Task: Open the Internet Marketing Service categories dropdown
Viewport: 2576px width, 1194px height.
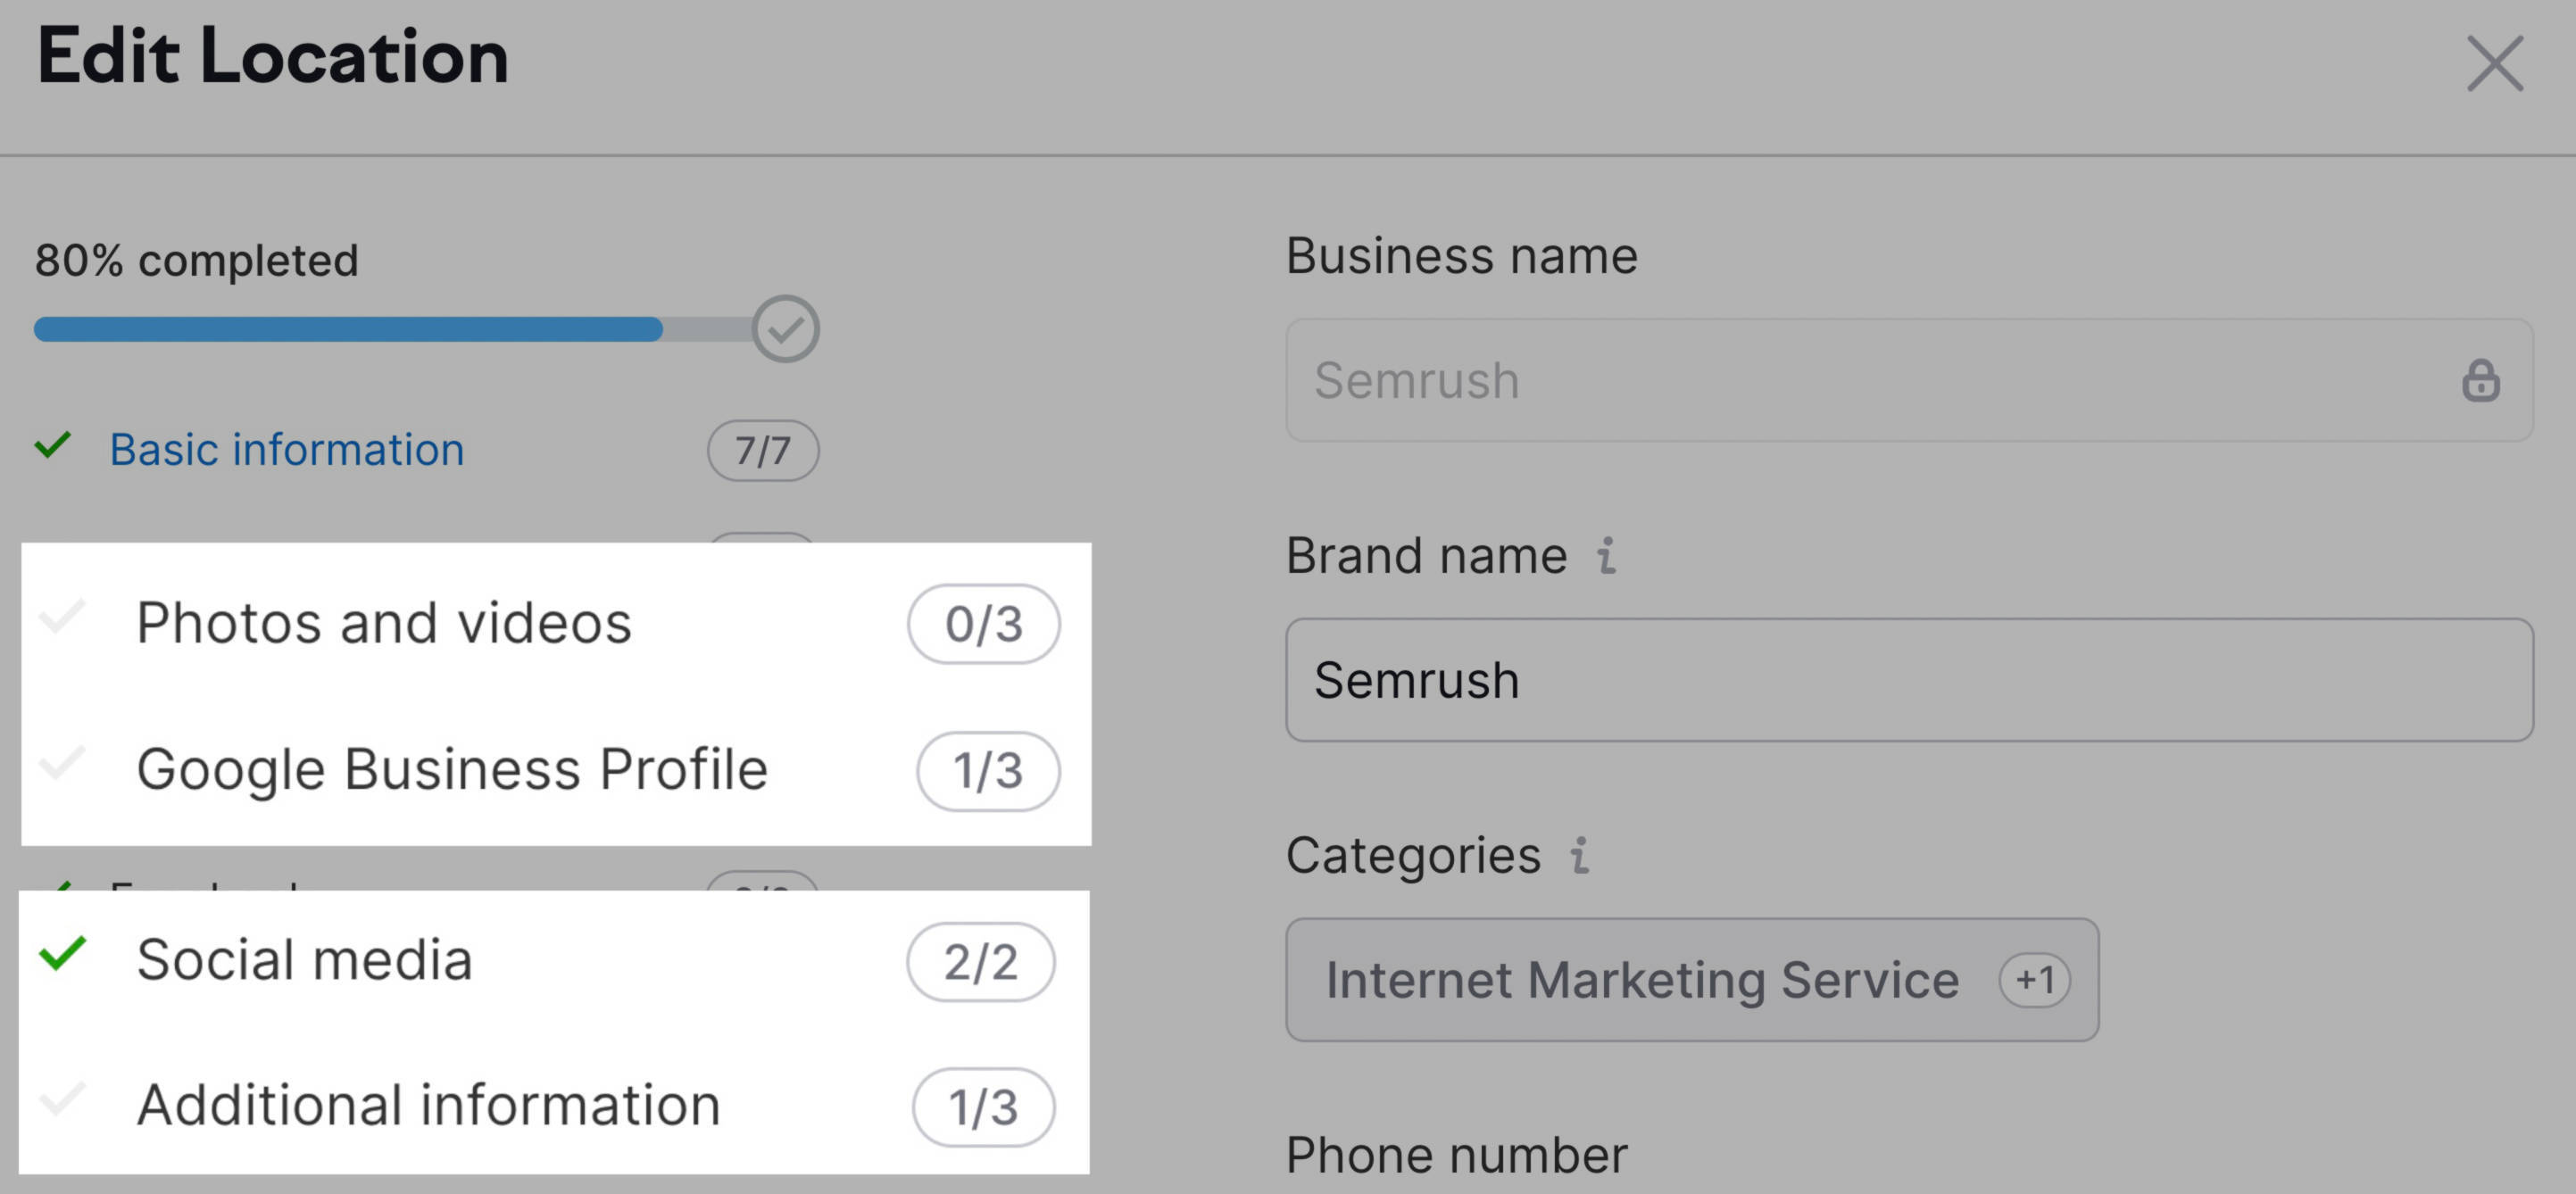Action: click(1640, 980)
